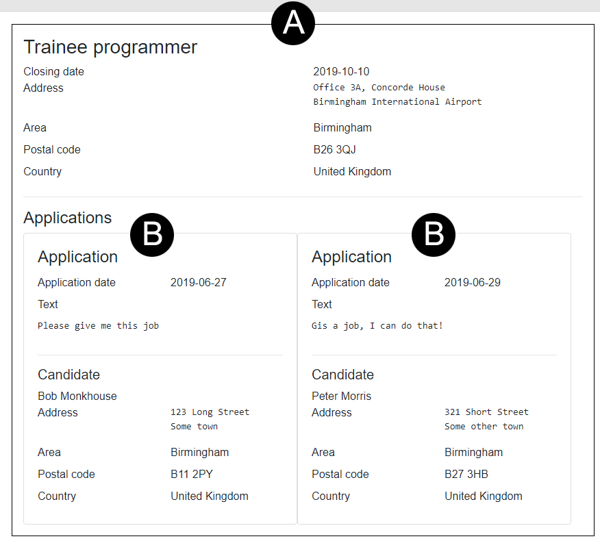Viewport: 600px width, 541px height.
Task: Click the Candidate heading in Peter Morris's card
Action: click(x=342, y=375)
